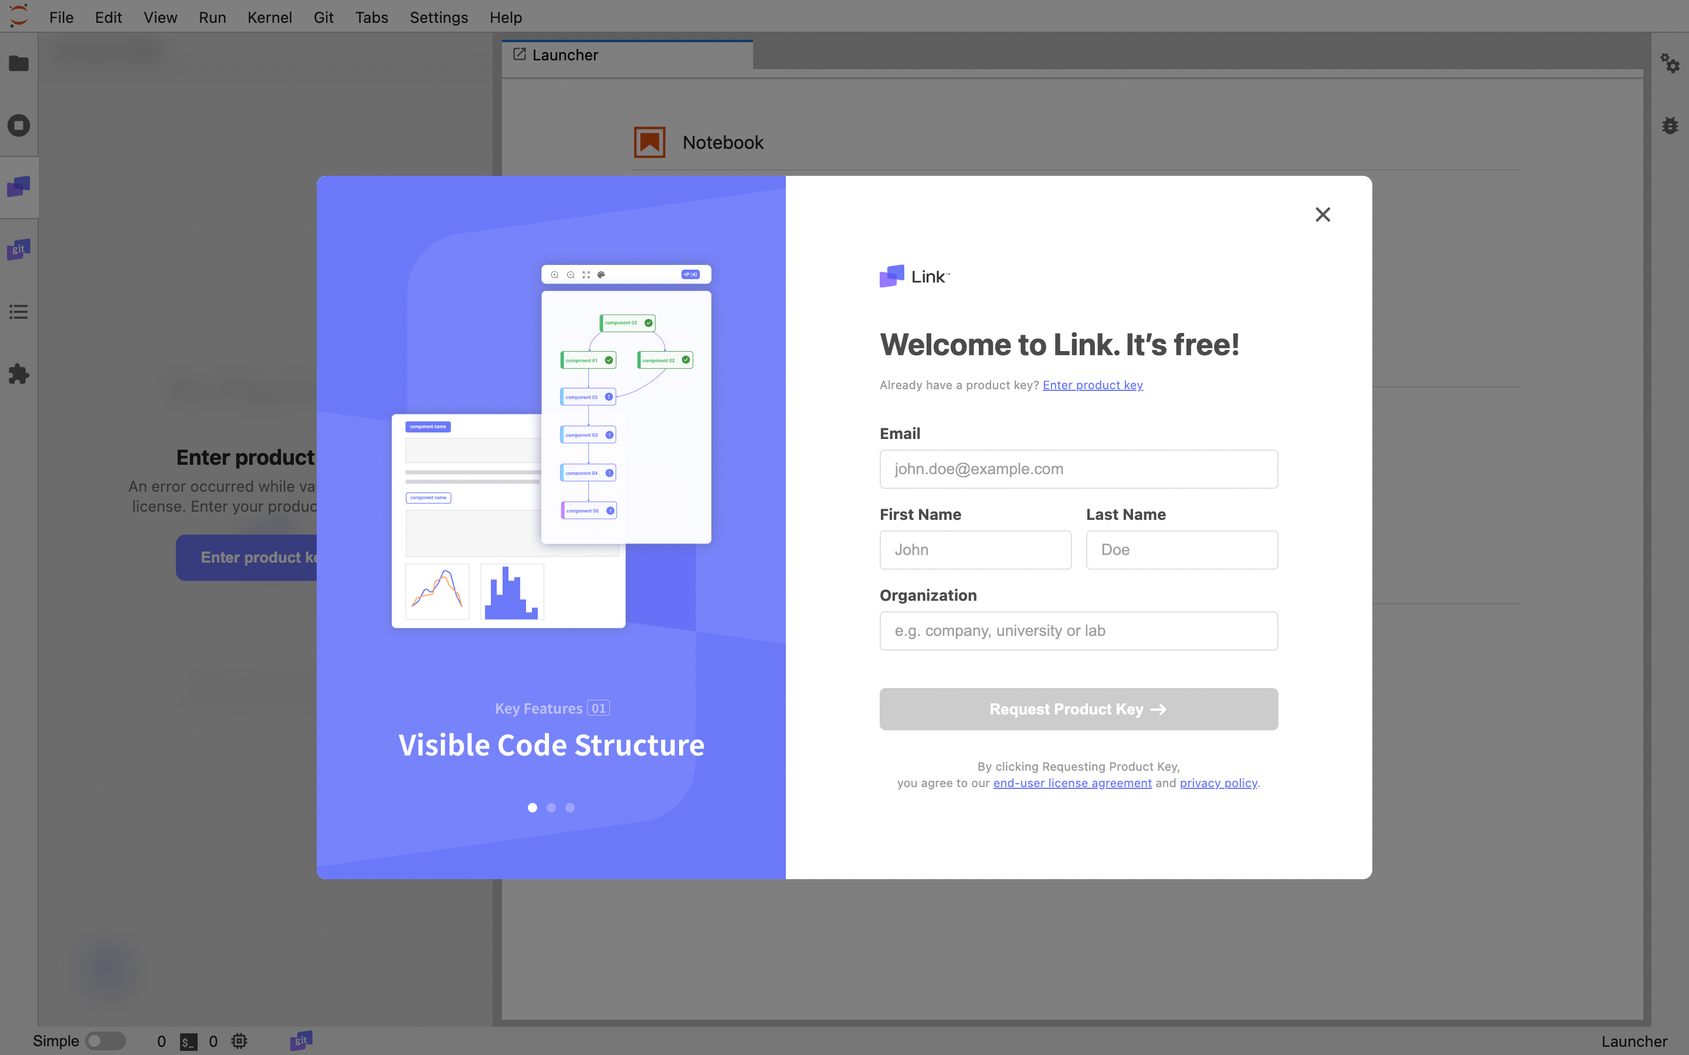1689x1055 pixels.
Task: Click the kernel chip status icon
Action: (x=239, y=1041)
